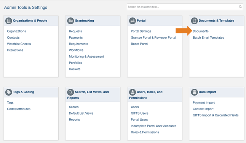The height and width of the screenshot is (143, 246).
Task: Open Codes/Attributes
Action: click(19, 109)
